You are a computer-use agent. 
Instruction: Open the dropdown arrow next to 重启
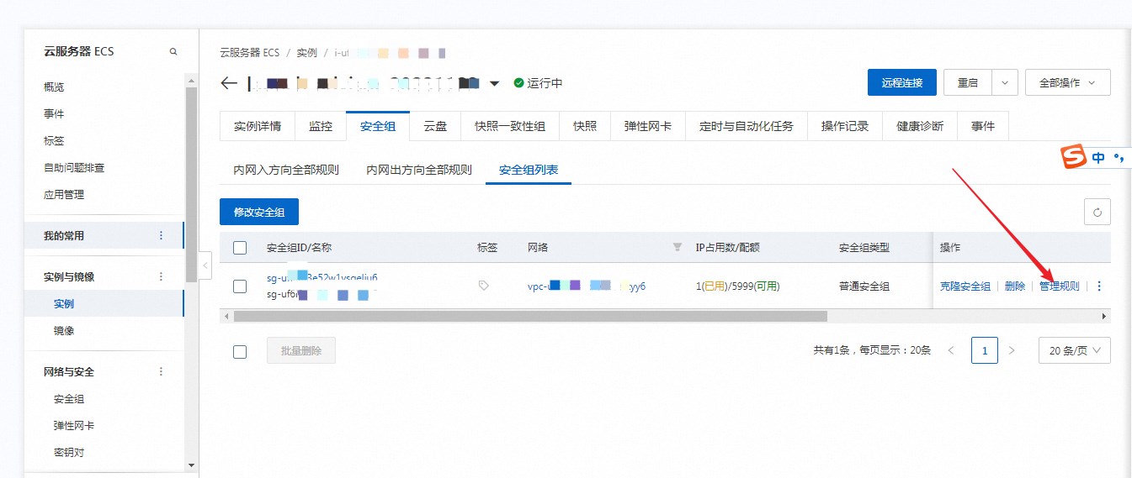pos(1005,82)
